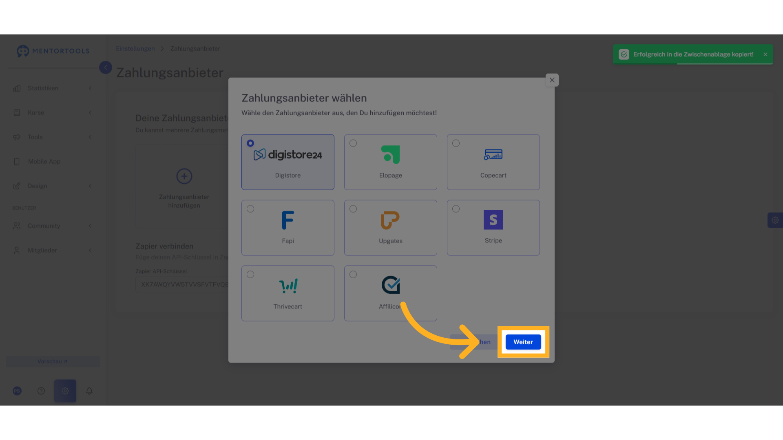Select the Thrivecart radio button

pos(250,275)
